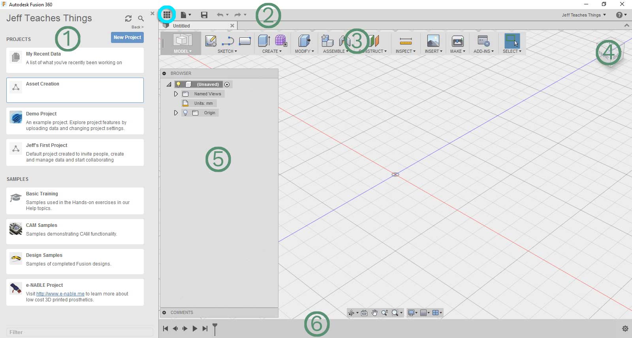Open the Jeff Teaches Things account dropdown
Image resolution: width=632 pixels, height=338 pixels.
[x=583, y=15]
